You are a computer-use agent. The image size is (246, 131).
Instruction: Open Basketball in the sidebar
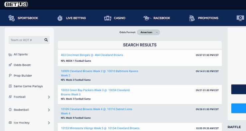coord(21,110)
